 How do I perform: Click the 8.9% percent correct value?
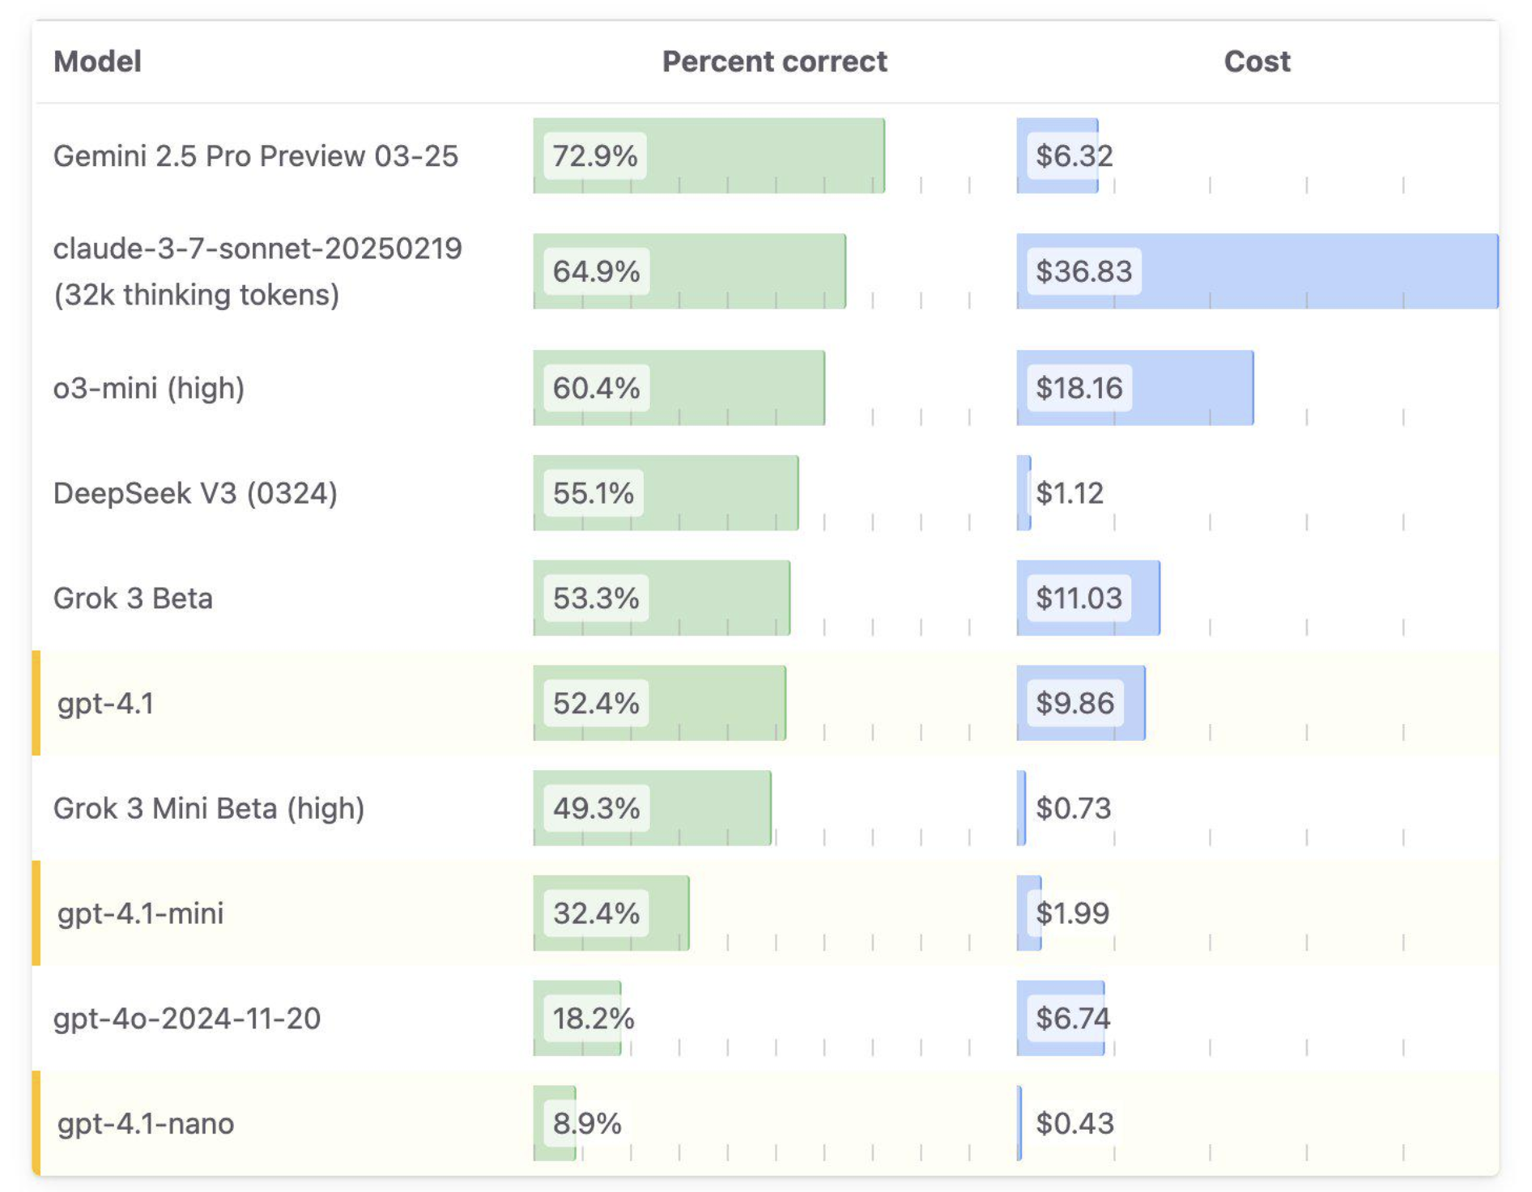587,1123
